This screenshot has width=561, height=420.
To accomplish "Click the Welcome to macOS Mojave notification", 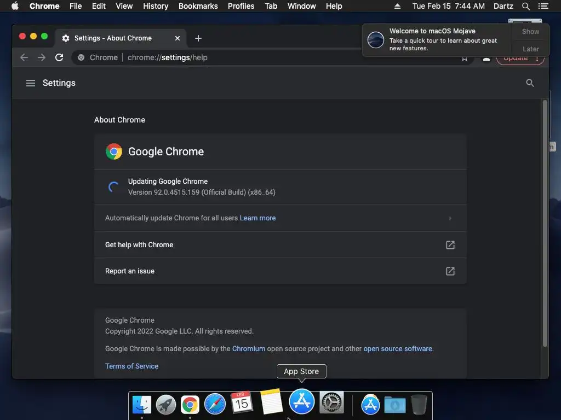I will point(437,39).
